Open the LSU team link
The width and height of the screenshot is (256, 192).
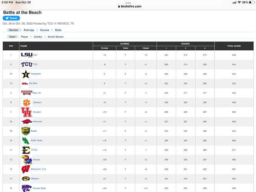pyautogui.click(x=35, y=55)
